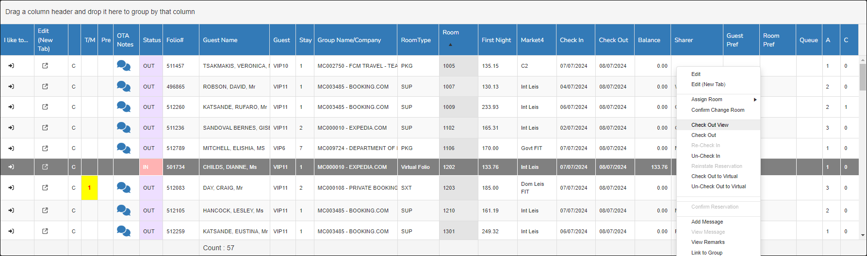Choose Un-Check In menu entry
This screenshot has height=256, width=867.
click(x=705, y=156)
